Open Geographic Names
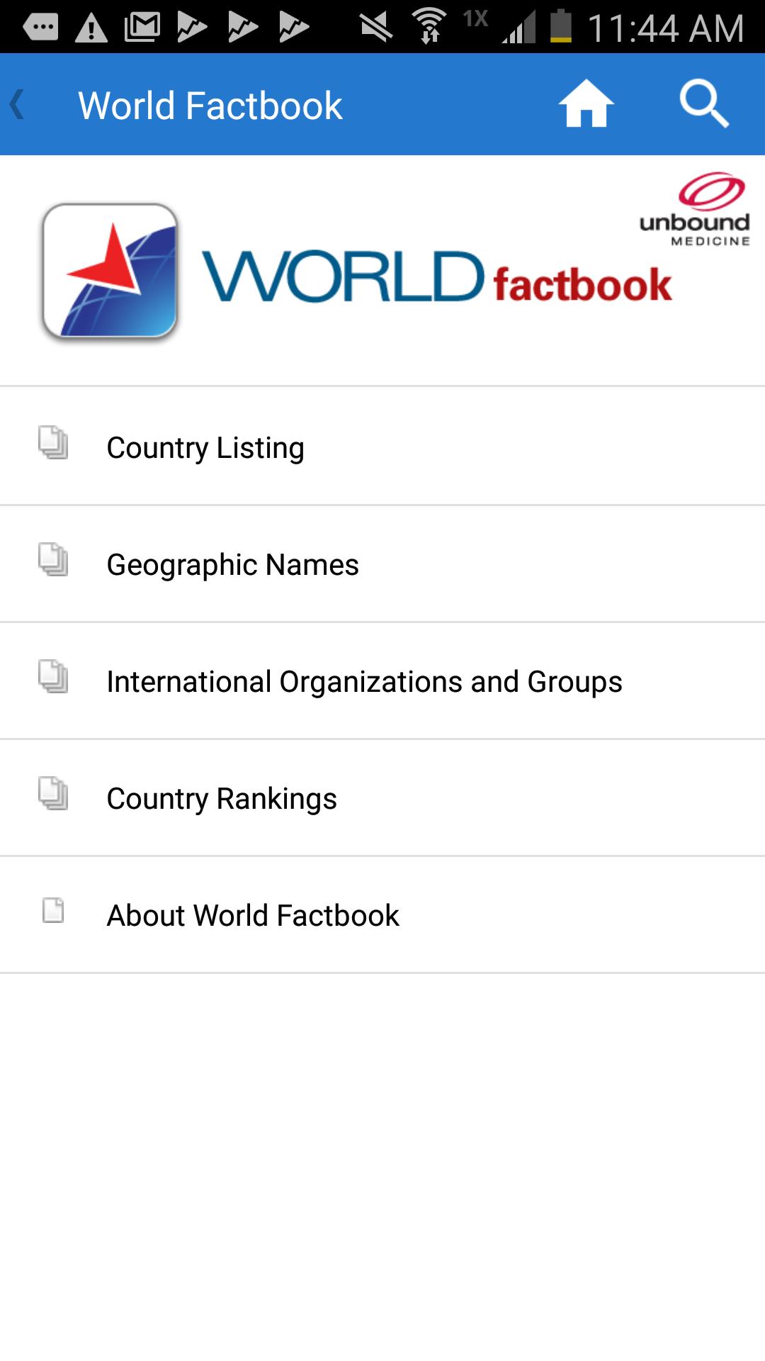This screenshot has height=1361, width=765. [232, 565]
